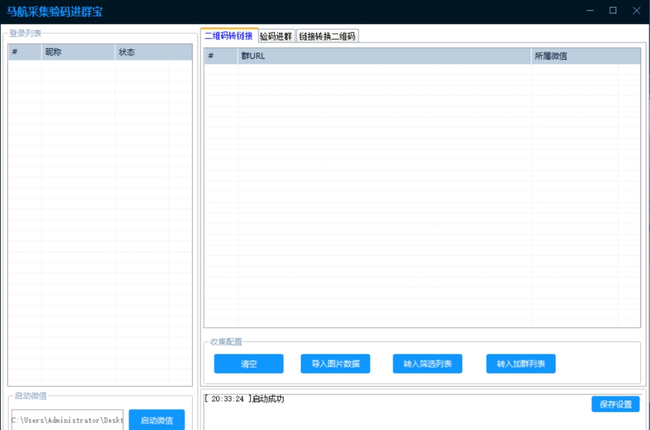Click the 转入筛选列表 button

pyautogui.click(x=427, y=364)
